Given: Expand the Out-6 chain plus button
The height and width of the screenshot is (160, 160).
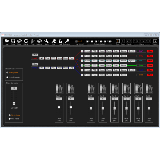Looking at the screenshot, I should click(x=82, y=75).
